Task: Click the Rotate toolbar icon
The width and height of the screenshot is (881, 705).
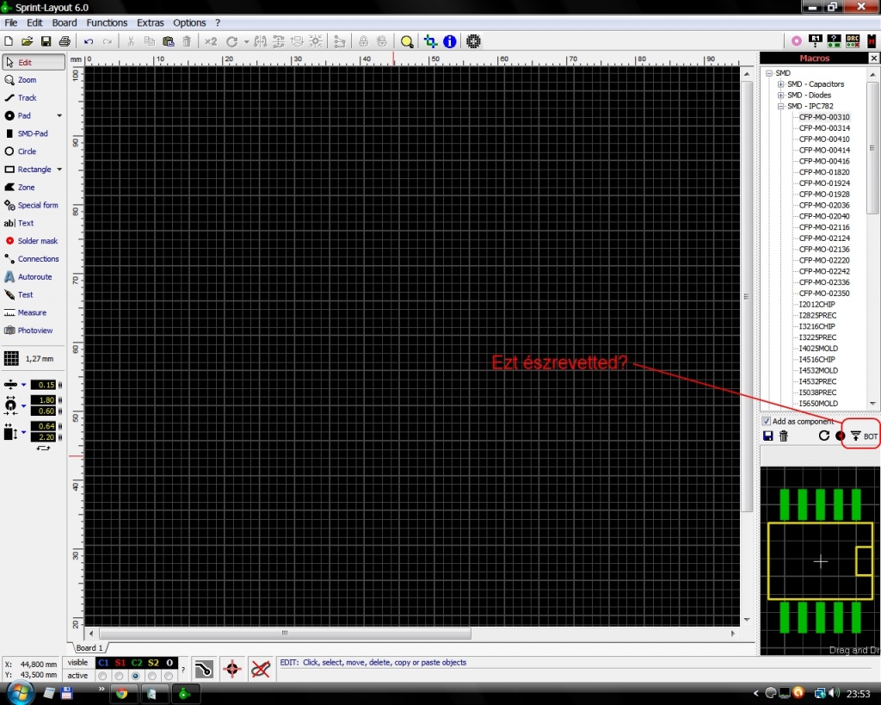Action: 231,41
